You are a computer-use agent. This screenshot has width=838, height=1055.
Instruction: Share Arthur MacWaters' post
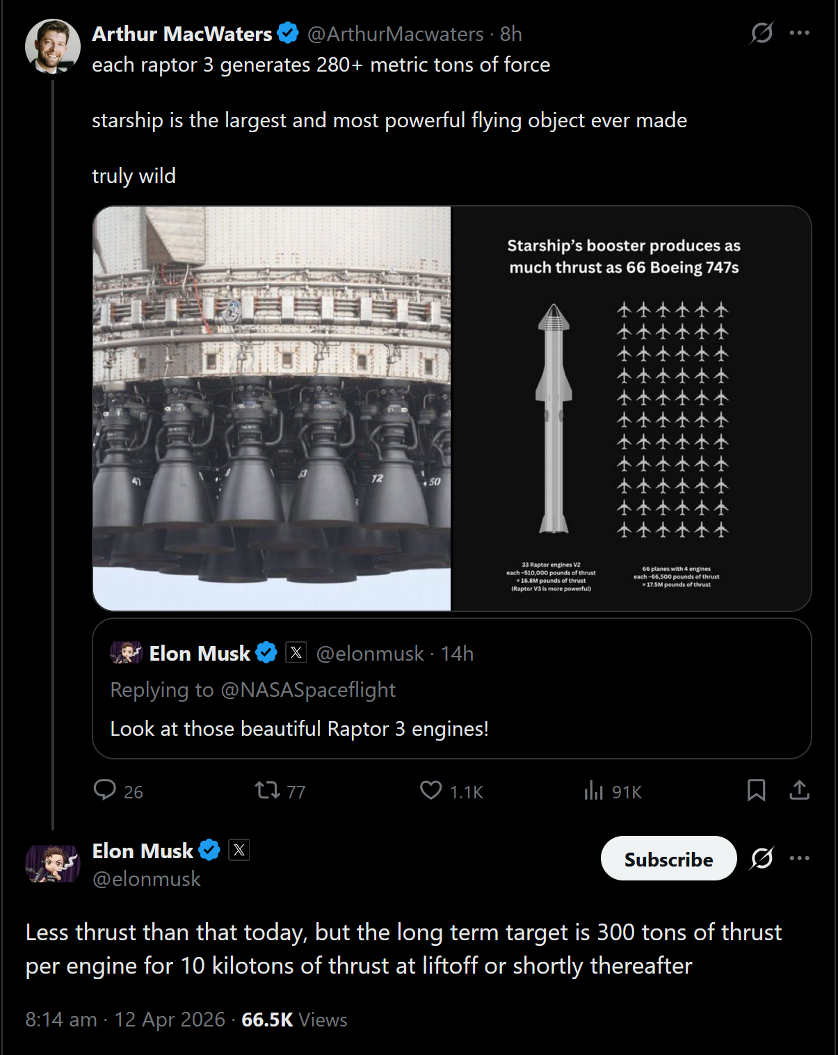[799, 790]
